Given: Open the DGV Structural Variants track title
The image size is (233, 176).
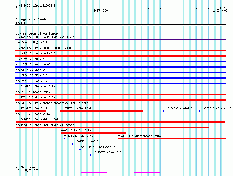Looking at the screenshot, I should 37,34.
